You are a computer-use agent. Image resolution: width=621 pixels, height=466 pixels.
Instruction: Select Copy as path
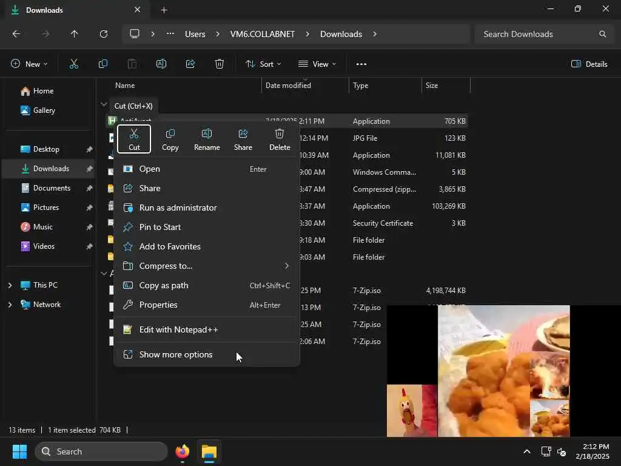[x=207, y=285]
